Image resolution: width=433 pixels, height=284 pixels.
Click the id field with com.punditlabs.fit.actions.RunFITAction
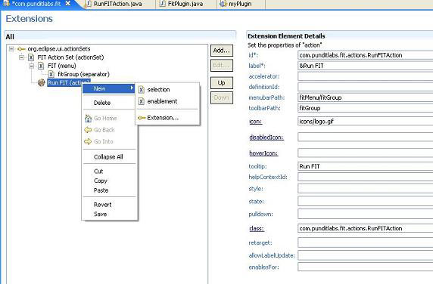pos(365,55)
